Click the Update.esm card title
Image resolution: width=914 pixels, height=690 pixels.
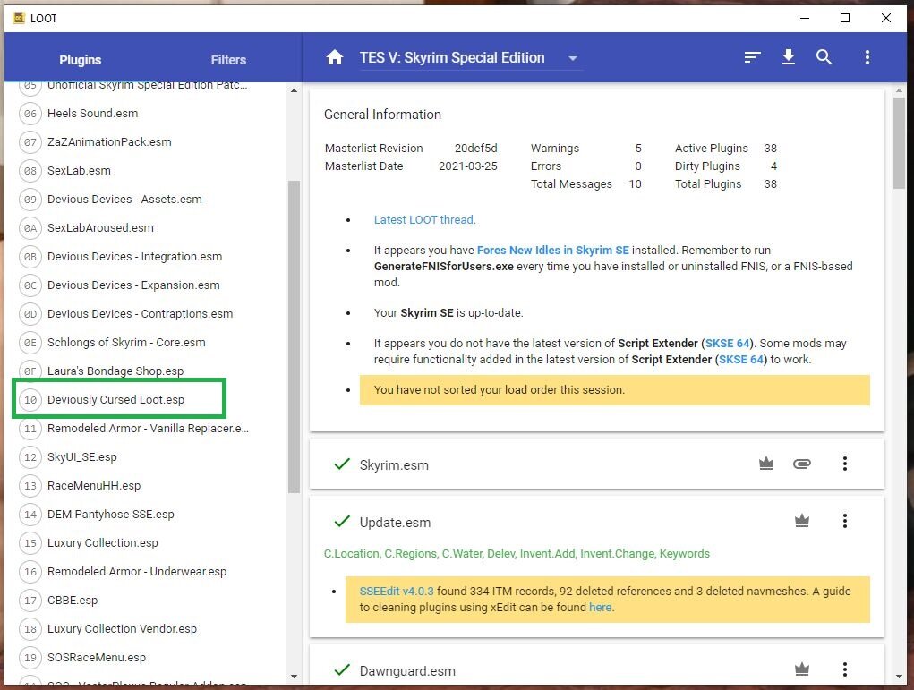tap(395, 522)
